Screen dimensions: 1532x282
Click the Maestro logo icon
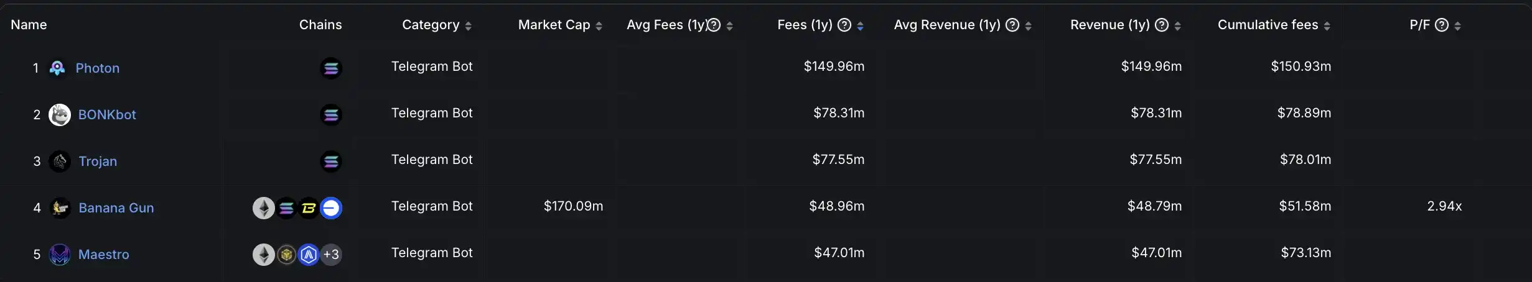[x=60, y=255]
